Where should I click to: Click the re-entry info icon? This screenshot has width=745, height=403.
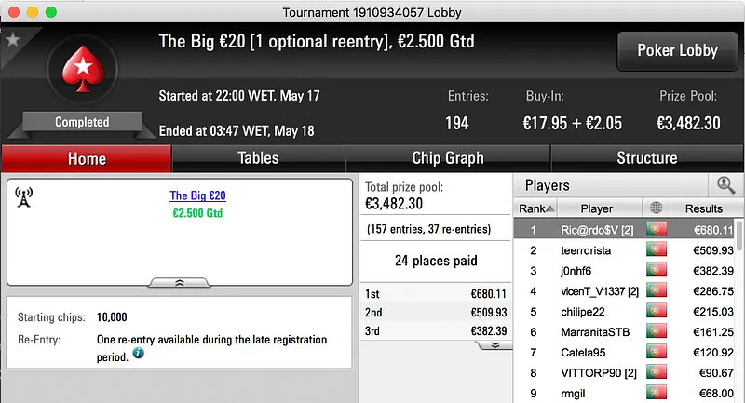[138, 354]
